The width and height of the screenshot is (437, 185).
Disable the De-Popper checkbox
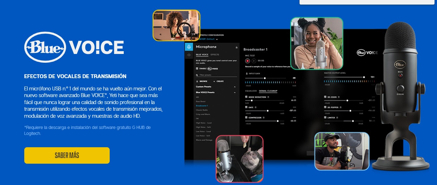[x=325, y=107]
